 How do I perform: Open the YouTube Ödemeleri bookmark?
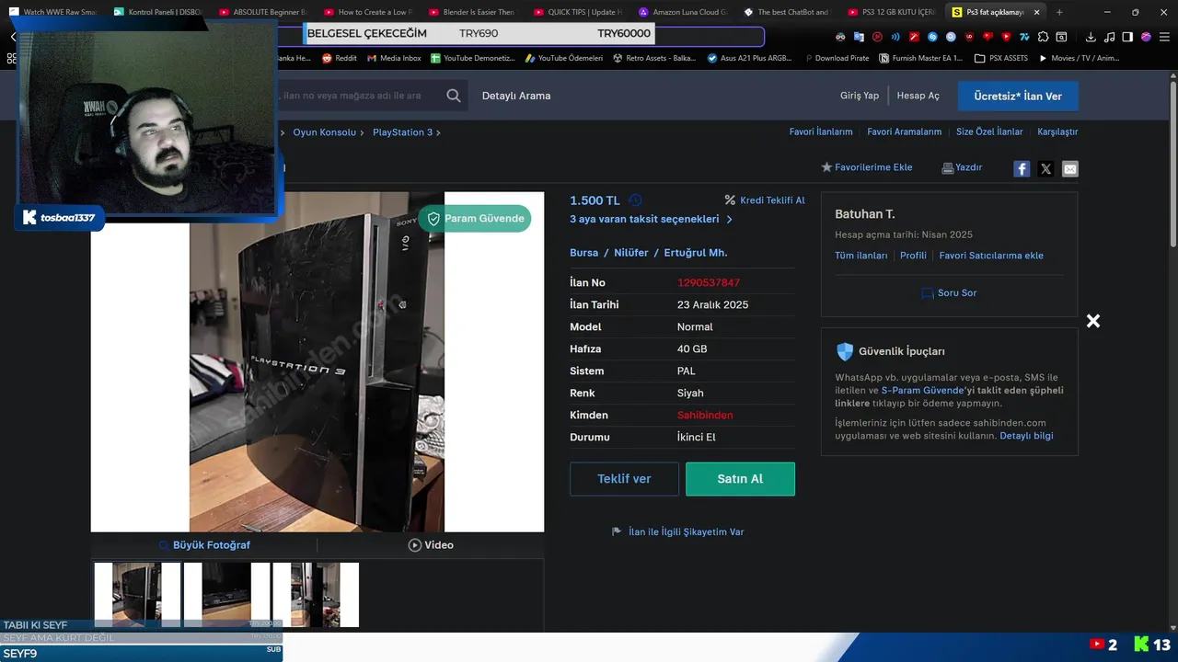pyautogui.click(x=563, y=58)
